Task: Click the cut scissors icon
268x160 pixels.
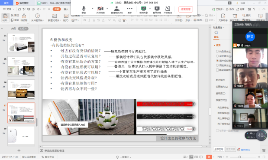Action: pos(12,15)
